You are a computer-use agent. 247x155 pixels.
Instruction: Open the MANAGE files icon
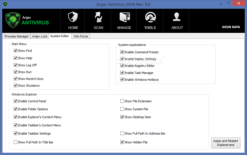pyautogui.click(x=124, y=17)
